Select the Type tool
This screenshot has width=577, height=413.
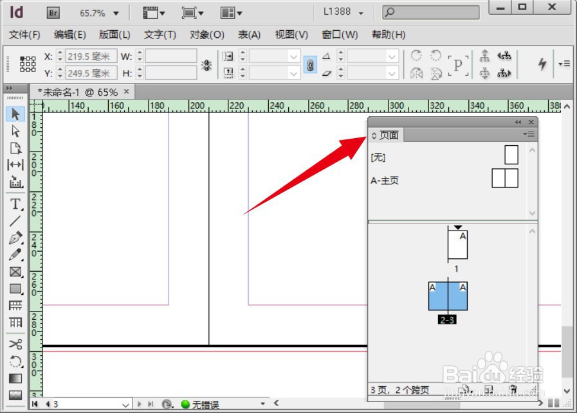15,204
